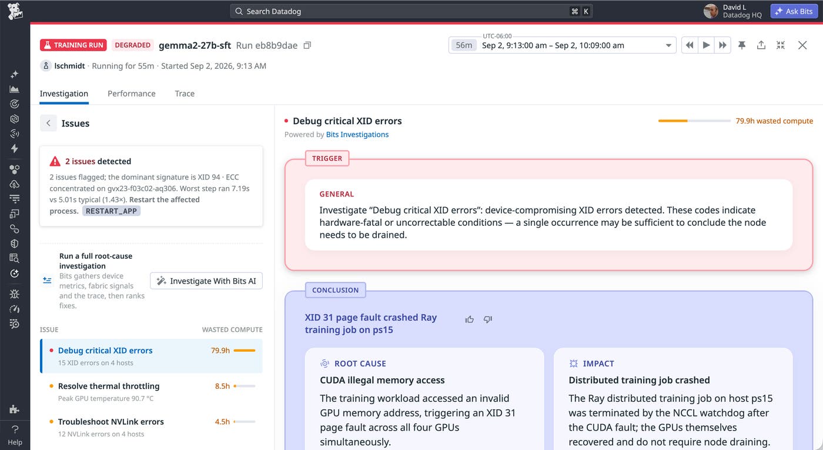Click the TRAINING RUN badge
The width and height of the screenshot is (823, 450).
click(73, 45)
